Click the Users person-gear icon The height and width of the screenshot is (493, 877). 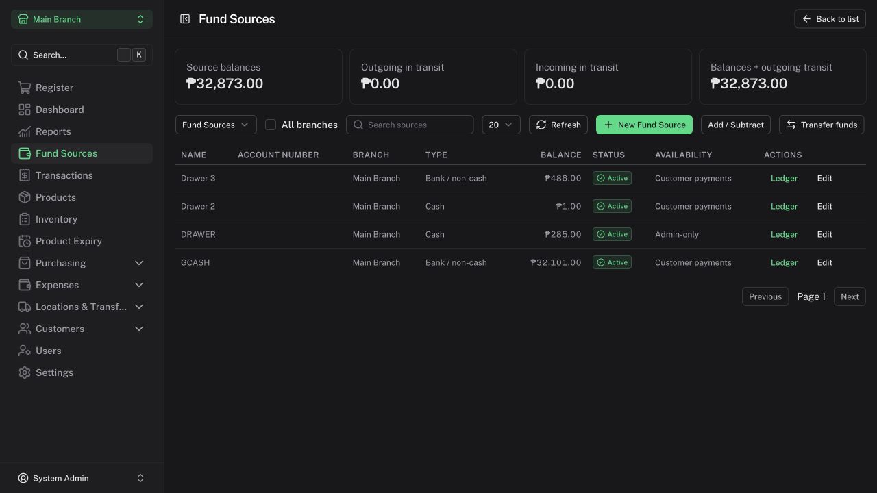pos(25,351)
